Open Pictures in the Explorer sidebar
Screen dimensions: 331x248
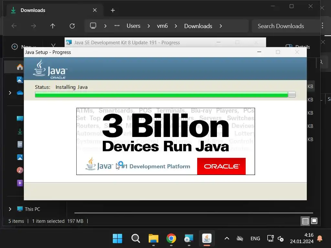pos(20,157)
